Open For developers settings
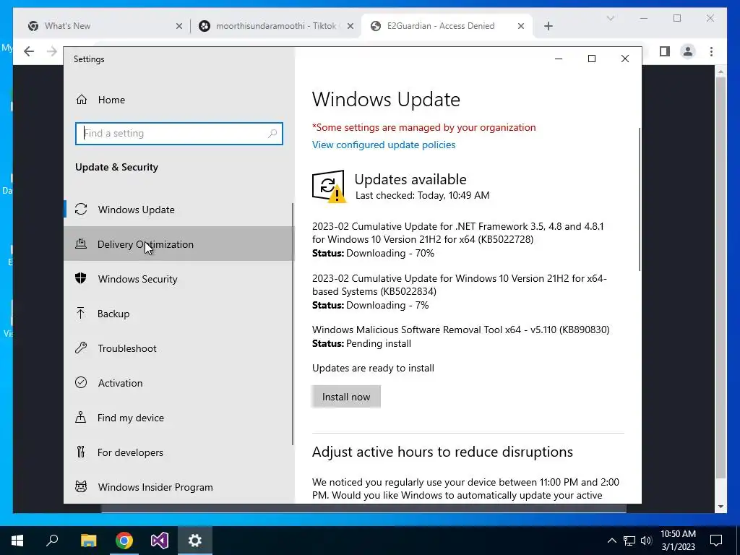 pyautogui.click(x=178, y=452)
